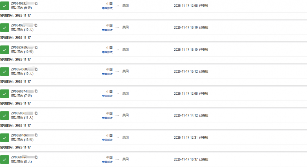This screenshot has width=307, height=167.
Task: Click the plane icon in the ZP0653759 row
Action: (118, 50)
